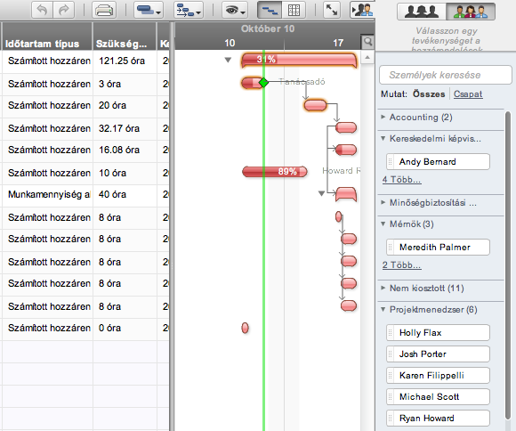This screenshot has width=516, height=431.
Task: Expand the Minőségbiztosítási group
Action: (383, 202)
